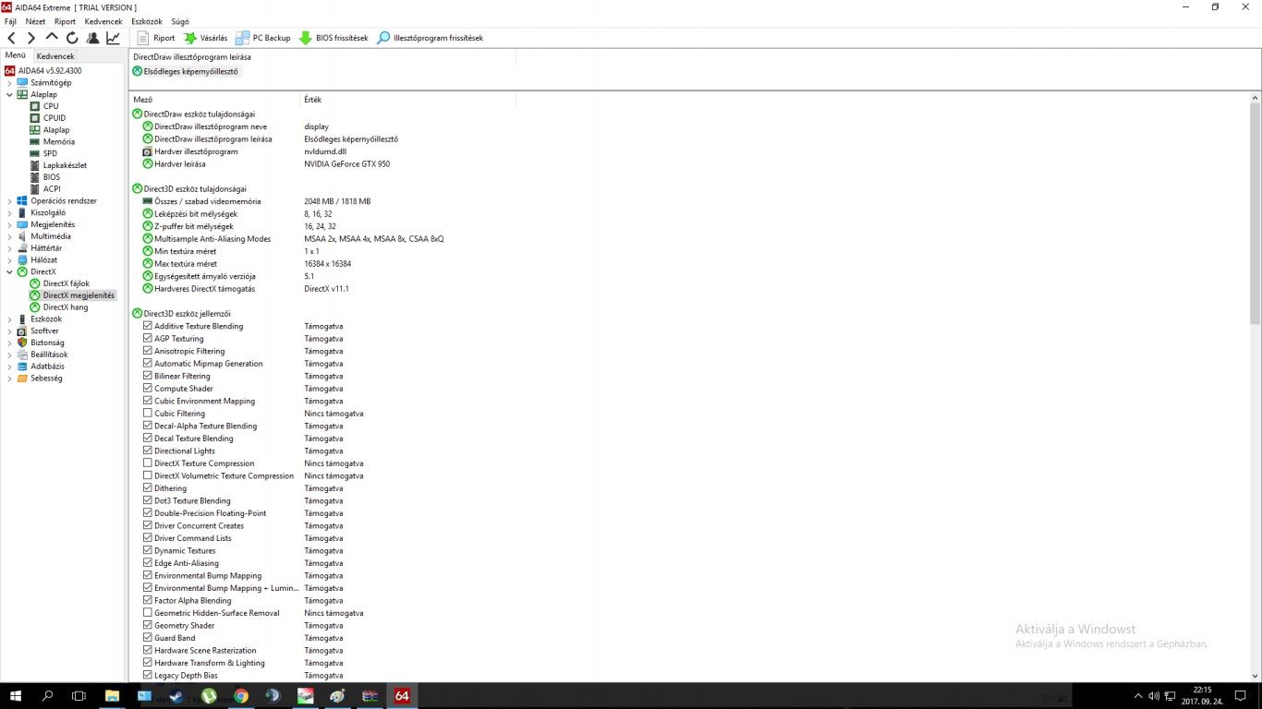
Task: Go forward with the right arrow navigation icon
Action: 31,38
